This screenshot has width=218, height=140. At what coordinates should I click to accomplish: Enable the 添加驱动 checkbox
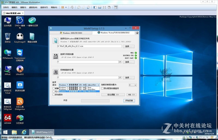click(x=53, y=95)
